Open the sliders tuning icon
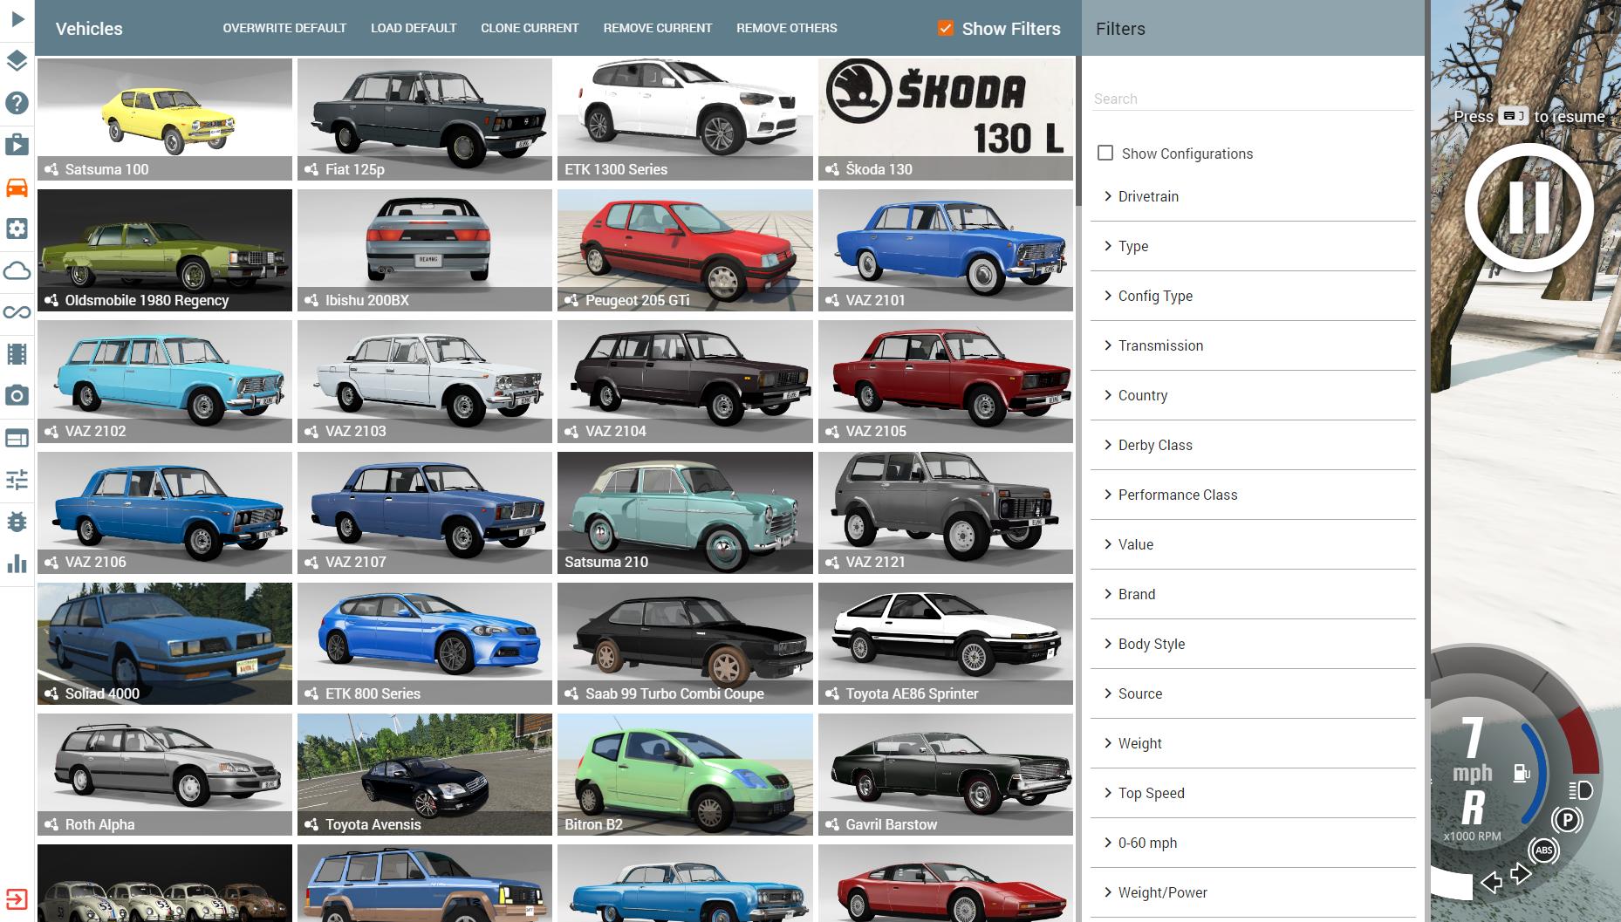Screen dimensions: 1621x922 point(17,480)
